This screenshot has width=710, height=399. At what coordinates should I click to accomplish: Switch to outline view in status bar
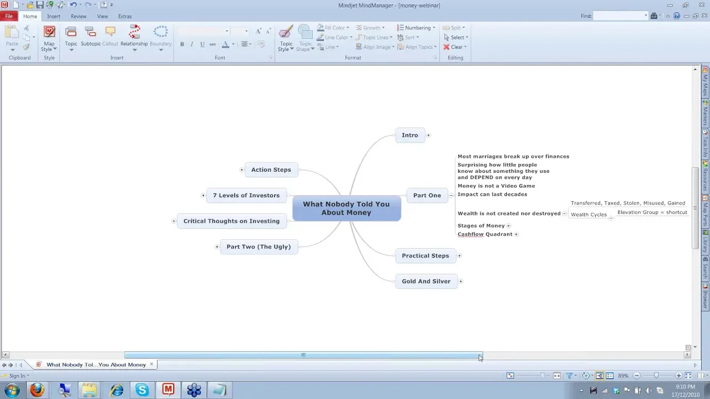click(x=610, y=376)
